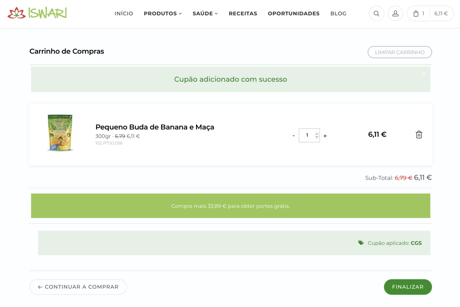The width and height of the screenshot is (460, 307).
Task: Click the green coupon tag icon
Action: [x=361, y=243]
